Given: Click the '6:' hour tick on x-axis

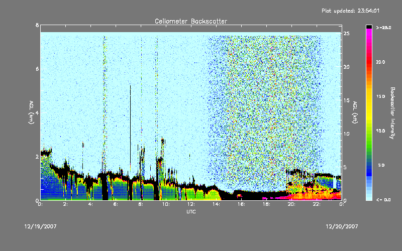Looking at the screenshot, I should (116, 204).
